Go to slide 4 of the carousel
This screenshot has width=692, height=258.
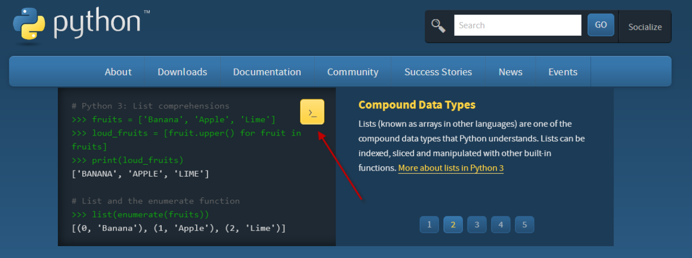coord(501,225)
